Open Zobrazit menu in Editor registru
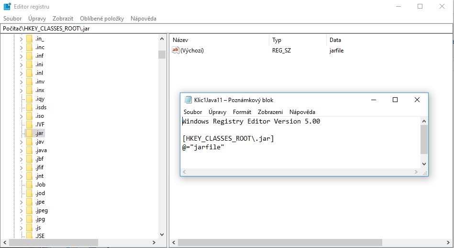The image size is (454, 248). coord(63,19)
